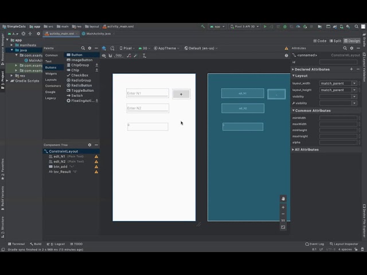Click the guidelines icon in design toolbar
367x275 pixels.
pyautogui.click(x=145, y=56)
